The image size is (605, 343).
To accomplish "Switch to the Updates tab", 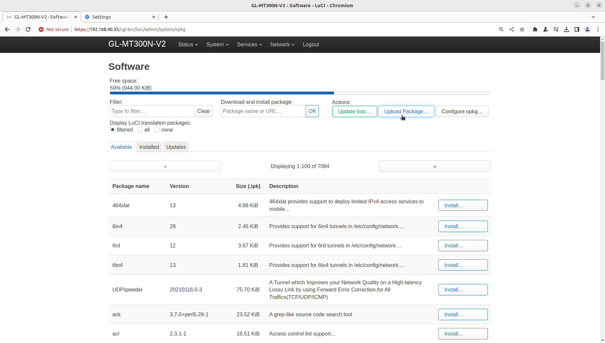I will click(x=176, y=147).
